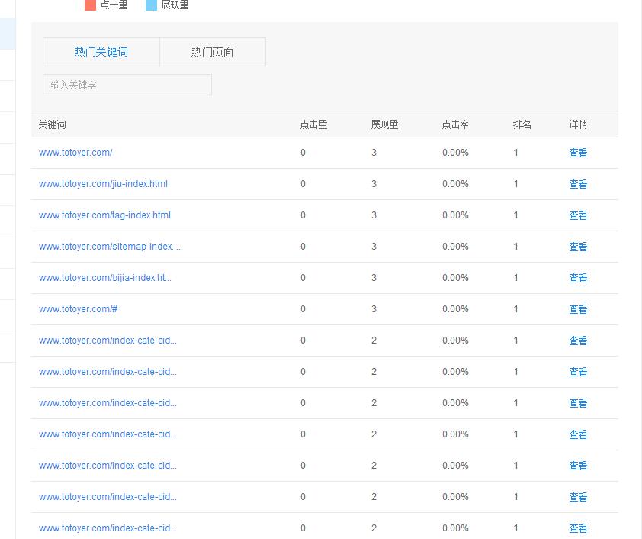642x539 pixels.
Task: Click 查看 in the sitemap-index row
Action: coord(578,247)
